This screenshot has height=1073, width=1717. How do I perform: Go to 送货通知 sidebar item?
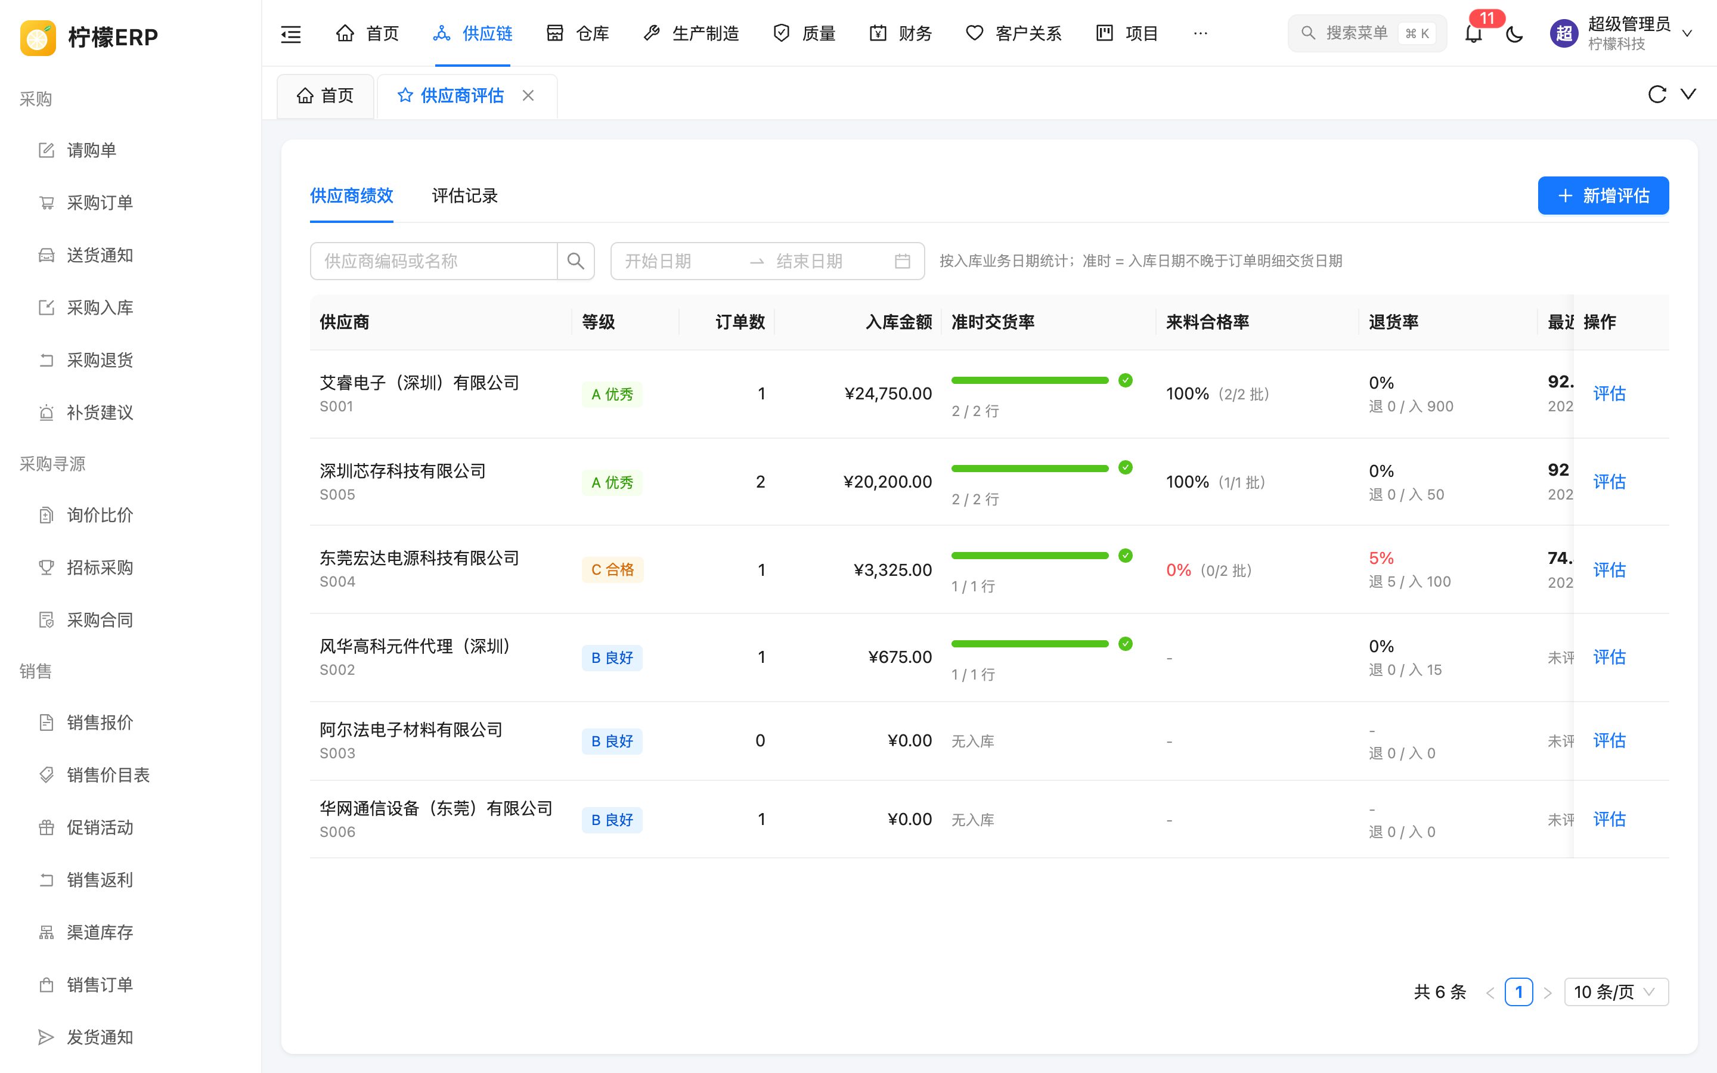click(131, 256)
